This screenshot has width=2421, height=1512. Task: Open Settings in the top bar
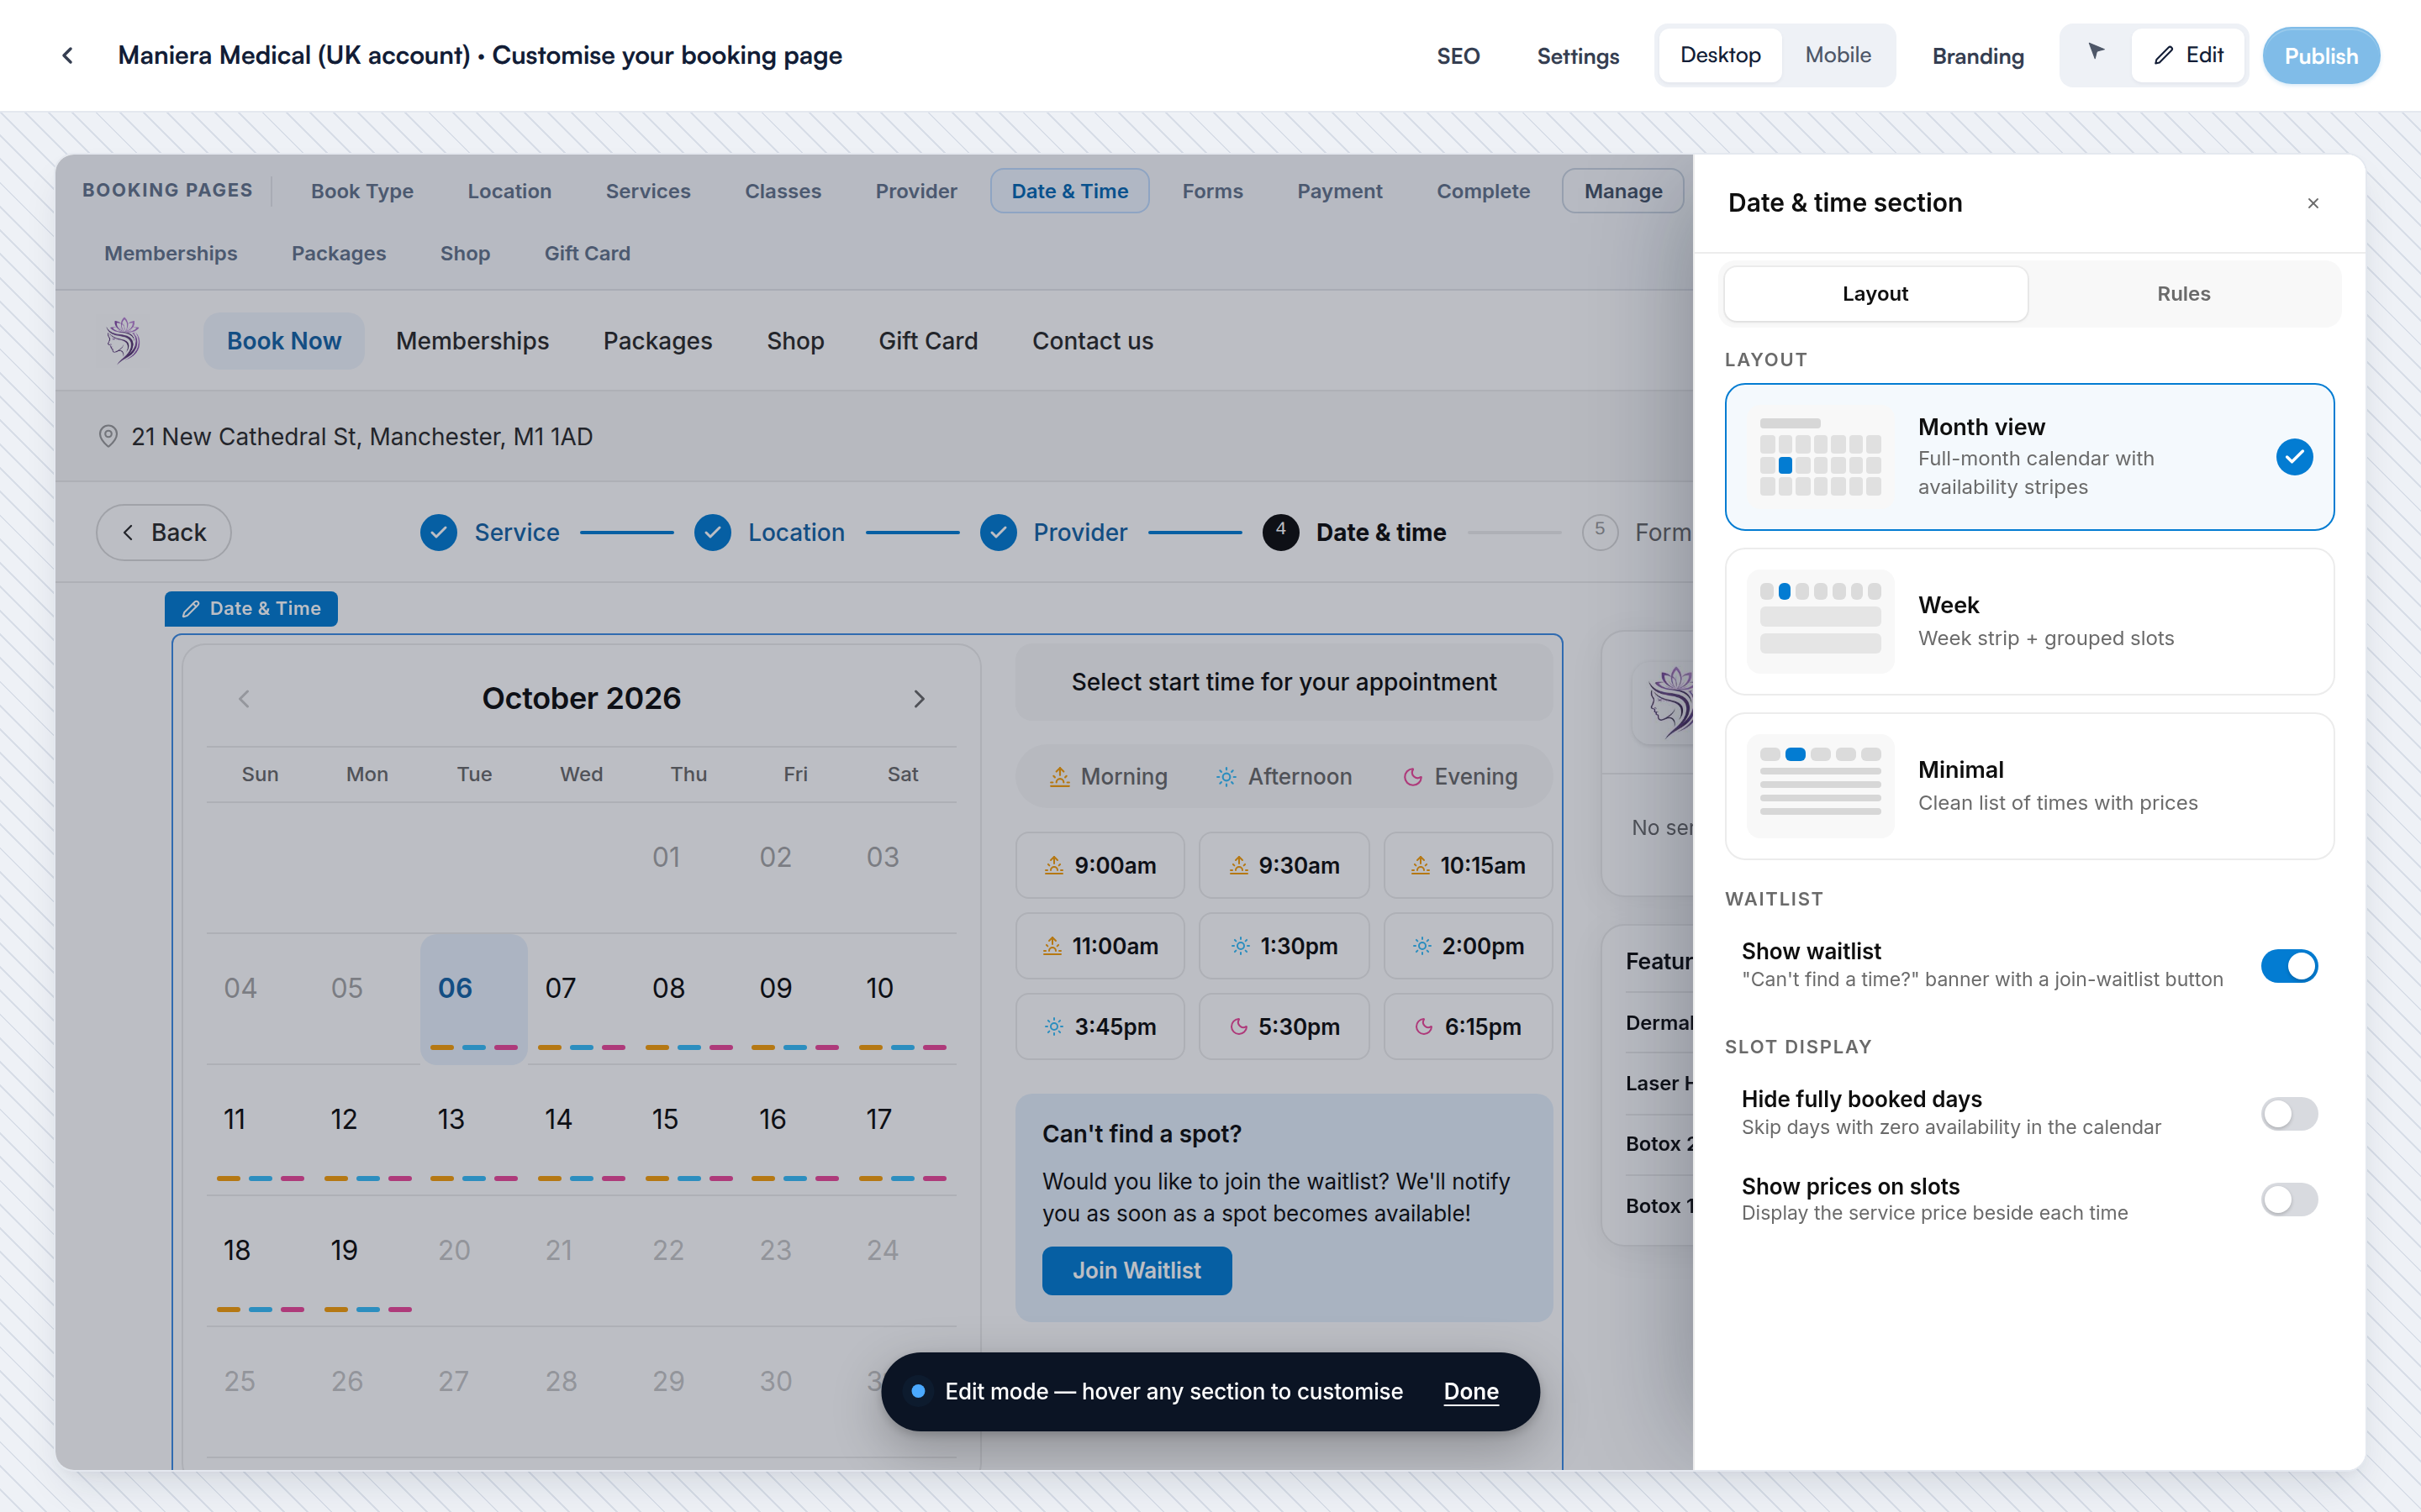1578,56
